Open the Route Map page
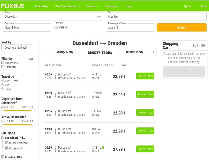Screen dimensions: 209x160 41,6
